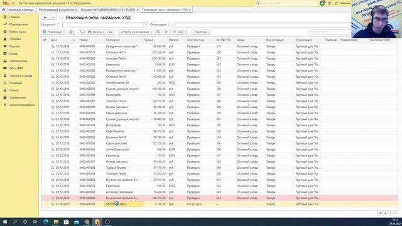The image size is (402, 226).
Task: Open Продажи section in sidebar
Action: click(x=15, y=39)
